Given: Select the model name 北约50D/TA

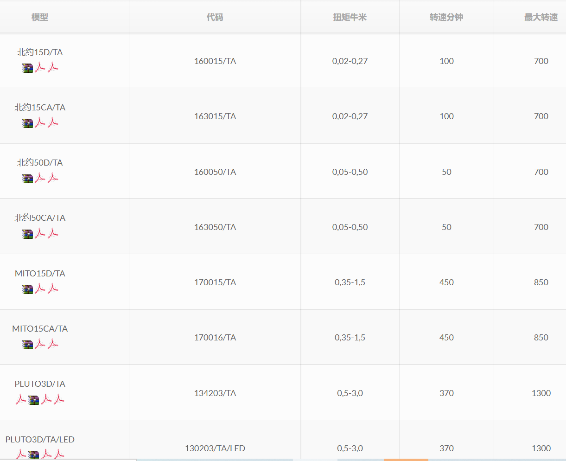Looking at the screenshot, I should [x=40, y=163].
